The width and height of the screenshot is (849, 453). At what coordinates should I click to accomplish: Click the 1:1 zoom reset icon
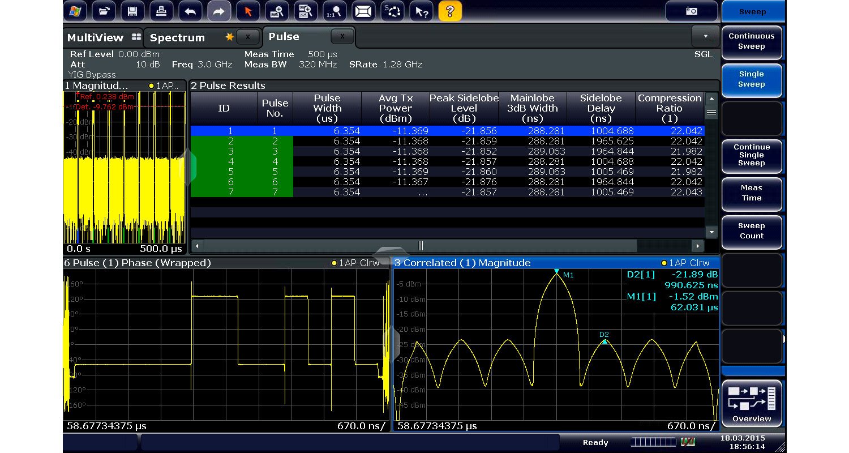(x=334, y=11)
